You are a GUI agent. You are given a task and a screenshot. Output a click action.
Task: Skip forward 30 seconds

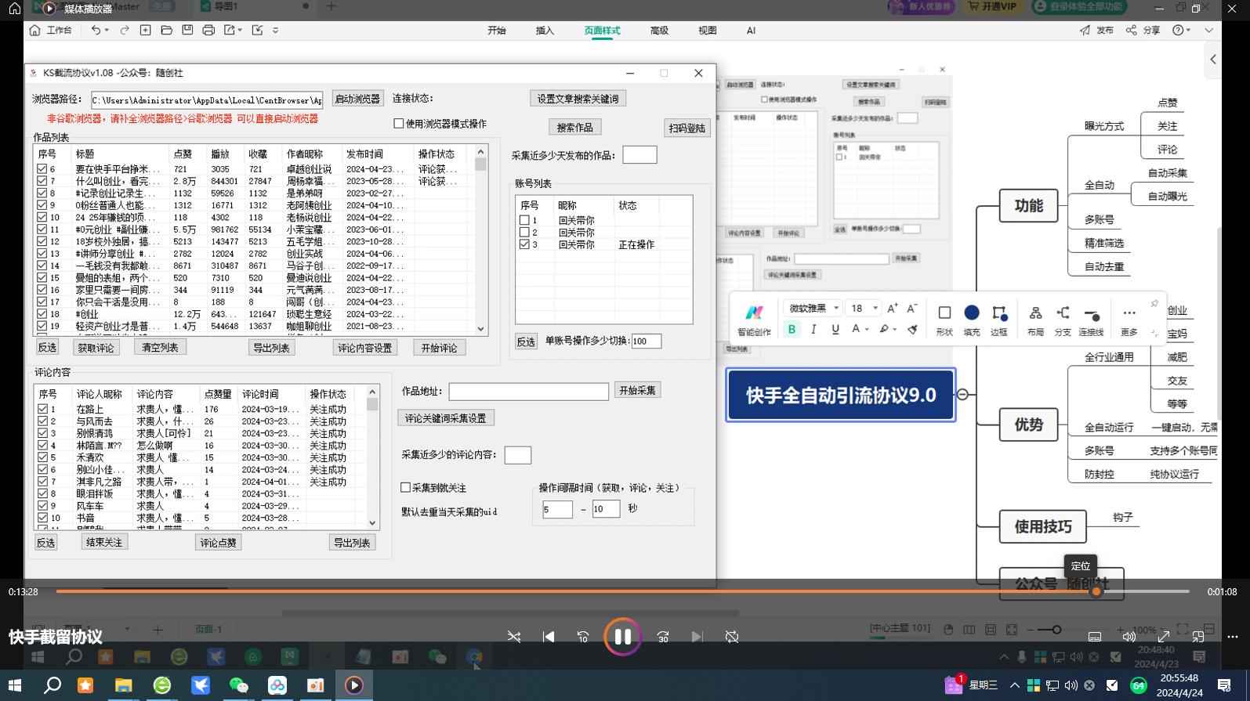click(x=663, y=637)
